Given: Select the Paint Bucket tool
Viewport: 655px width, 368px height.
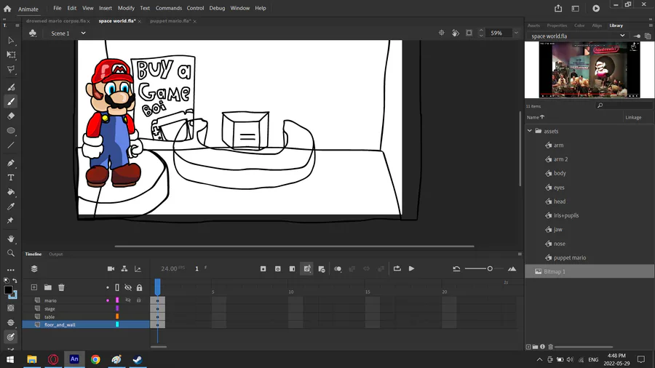Looking at the screenshot, I should click(11, 192).
